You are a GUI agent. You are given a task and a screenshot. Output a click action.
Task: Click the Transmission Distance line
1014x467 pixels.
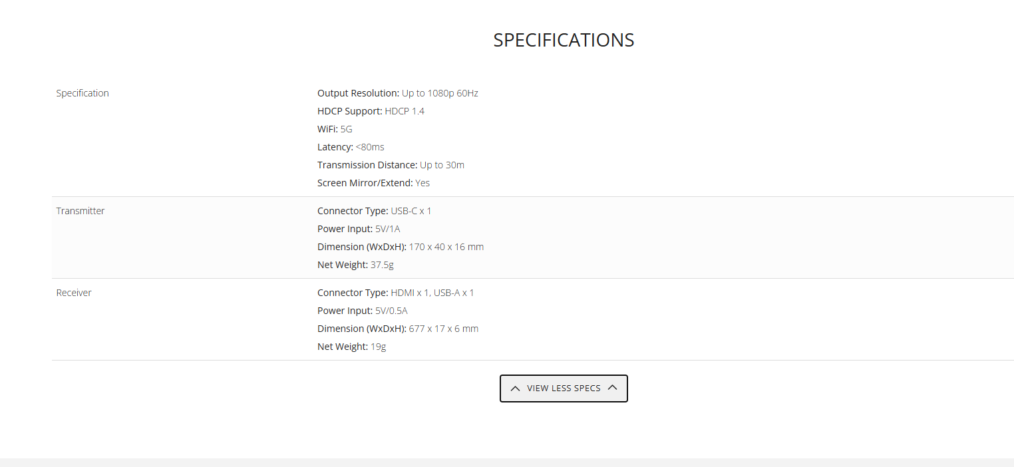pos(391,165)
